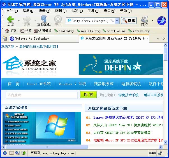Image resolution: width=169 pixels, height=158 pixels.
Task: Click the SeaMonkey throbber logo
Action: [161, 21]
